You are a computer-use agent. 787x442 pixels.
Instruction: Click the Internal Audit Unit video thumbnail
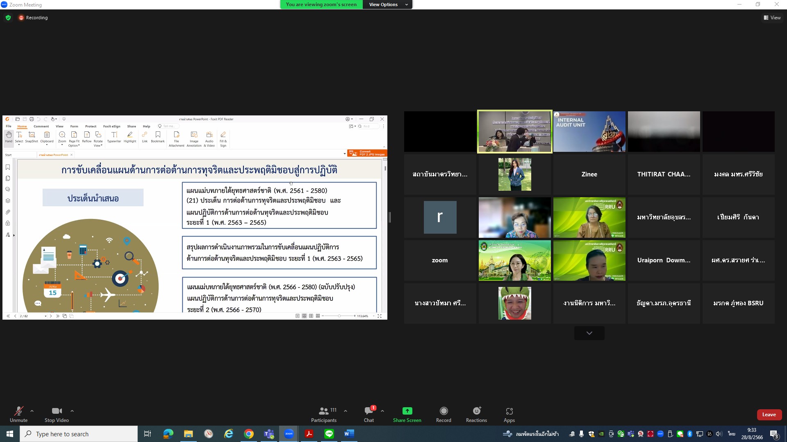pyautogui.click(x=589, y=131)
